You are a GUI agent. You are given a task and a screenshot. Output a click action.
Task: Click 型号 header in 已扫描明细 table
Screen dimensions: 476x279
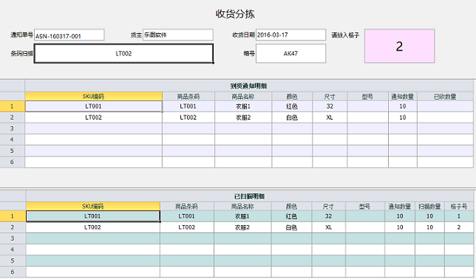coord(365,207)
